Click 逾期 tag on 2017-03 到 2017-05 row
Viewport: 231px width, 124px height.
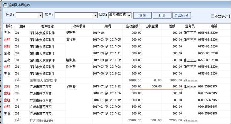coord(7,40)
